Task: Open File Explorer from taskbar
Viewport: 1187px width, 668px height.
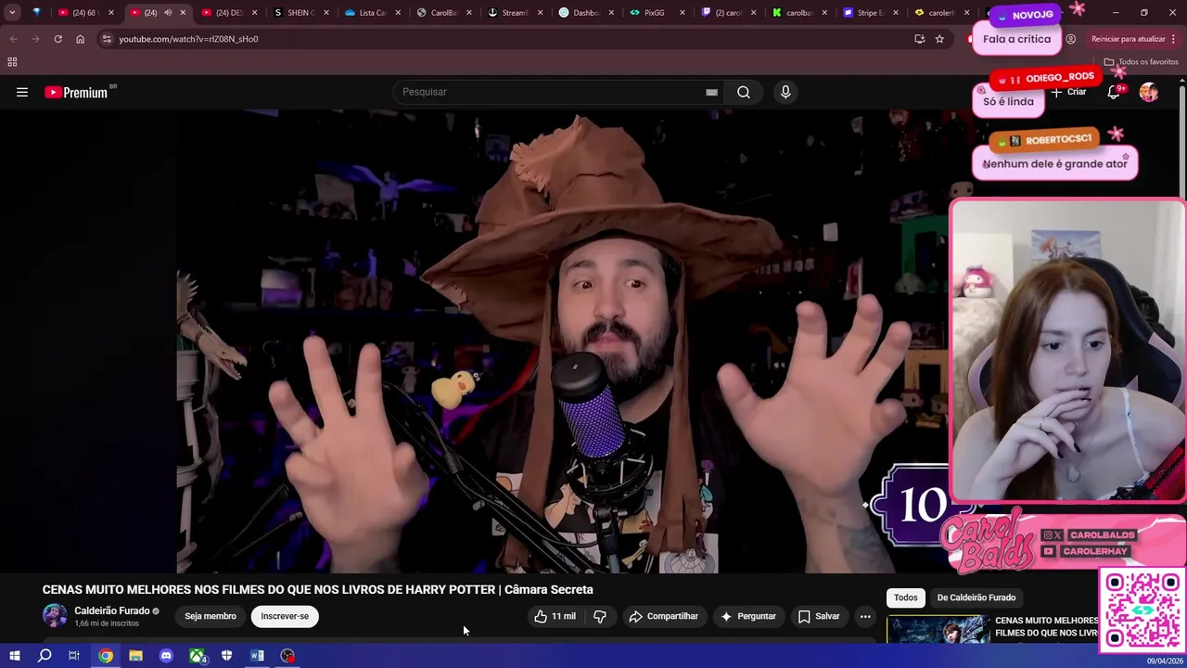Action: point(135,656)
